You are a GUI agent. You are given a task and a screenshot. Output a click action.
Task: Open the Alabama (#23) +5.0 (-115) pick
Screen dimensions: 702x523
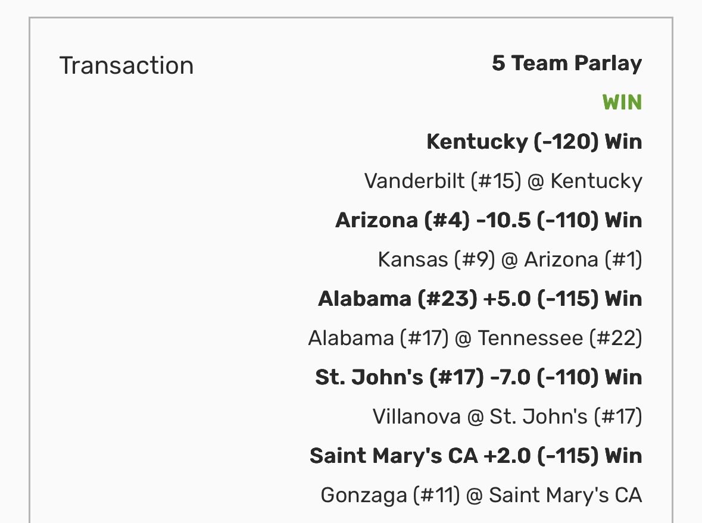(x=480, y=299)
